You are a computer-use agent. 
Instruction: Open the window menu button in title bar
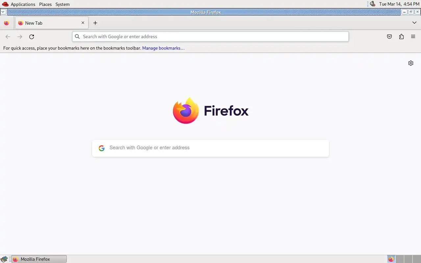click(3, 12)
